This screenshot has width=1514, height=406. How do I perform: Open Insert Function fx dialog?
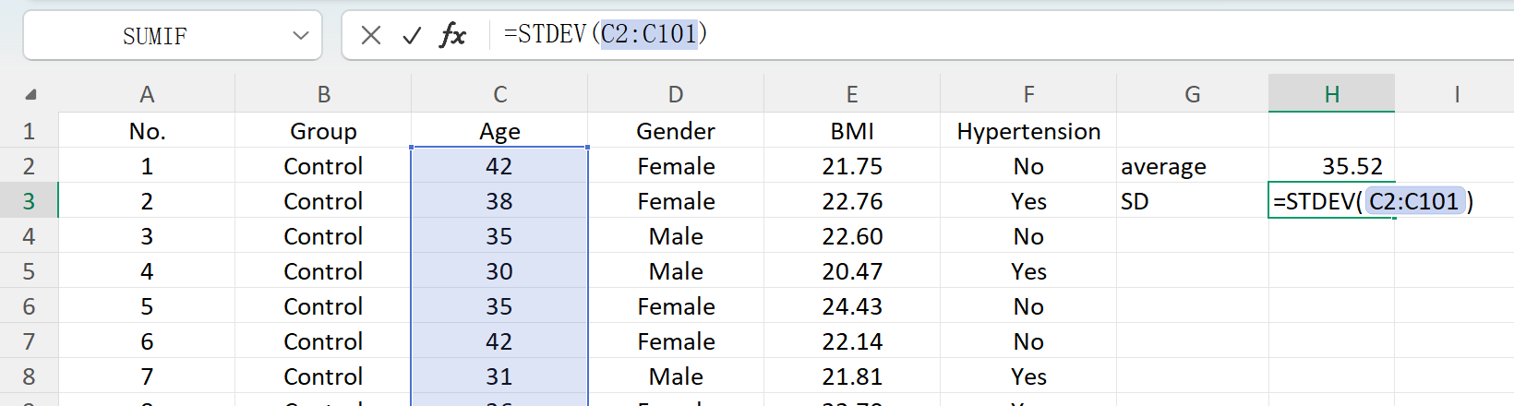pos(452,36)
